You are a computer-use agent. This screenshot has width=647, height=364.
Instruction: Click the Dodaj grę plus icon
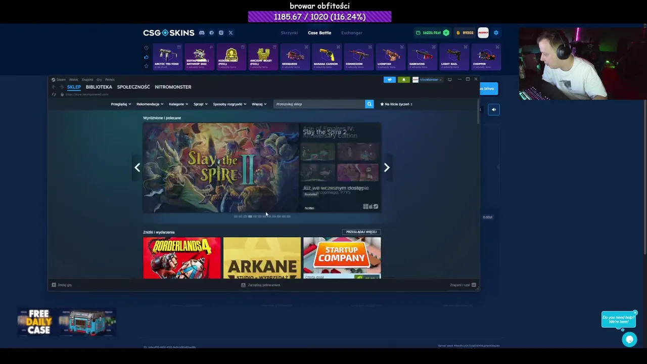(54, 285)
